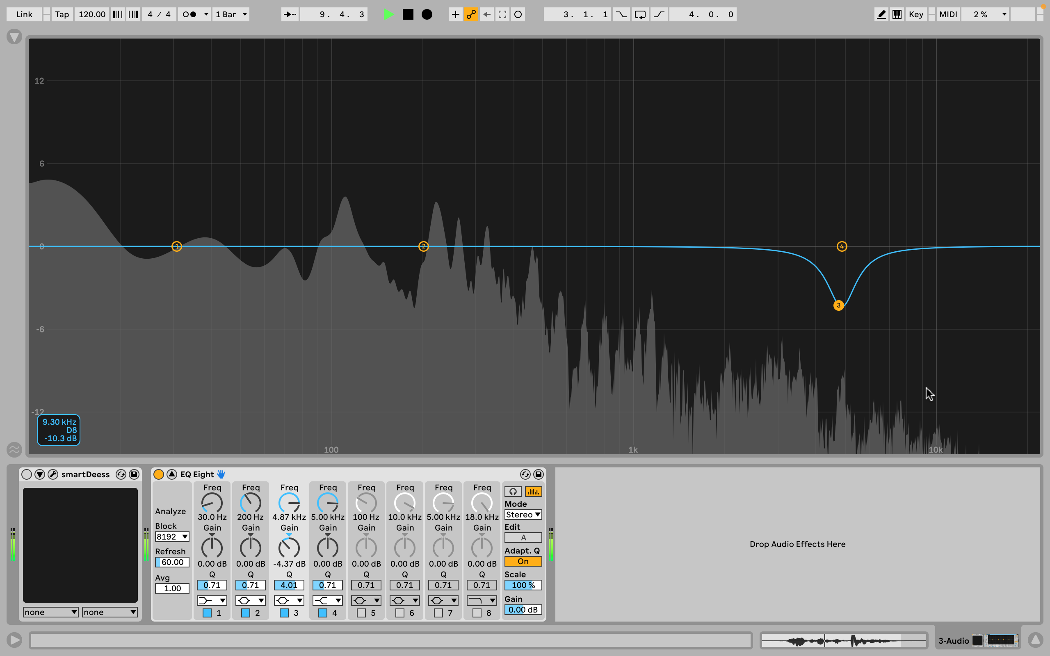The image size is (1050, 656).
Task: Click the smartDeess Hot-Swap preset icon
Action: pos(121,474)
